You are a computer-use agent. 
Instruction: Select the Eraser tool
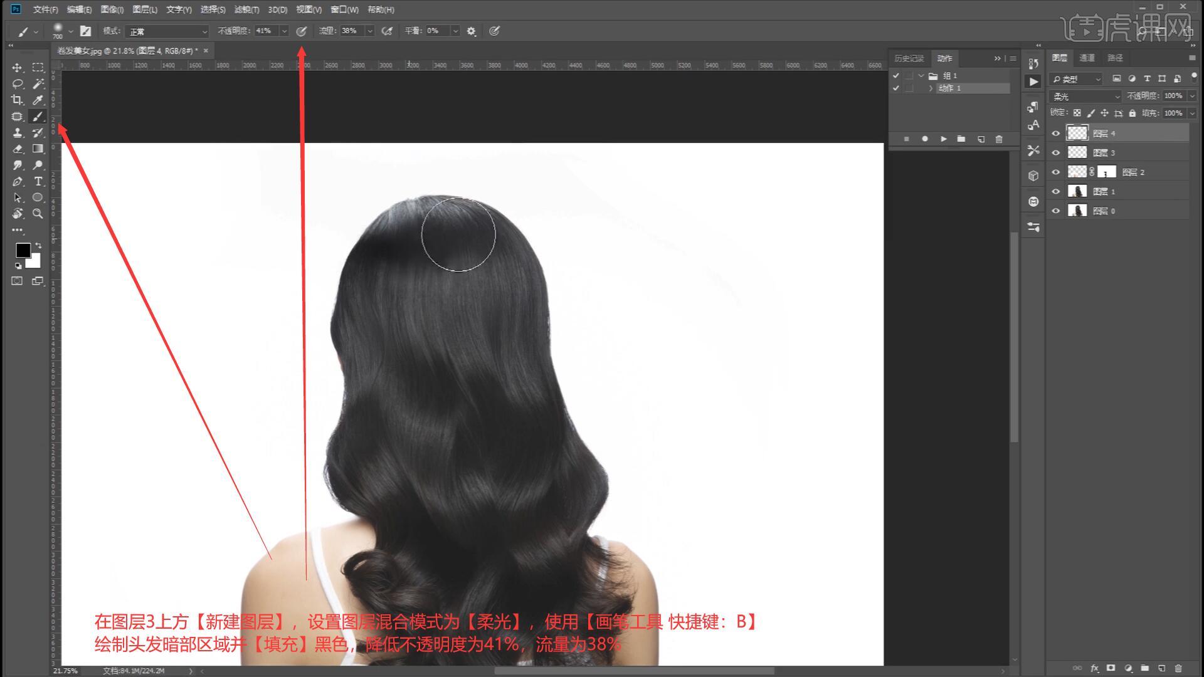tap(17, 149)
